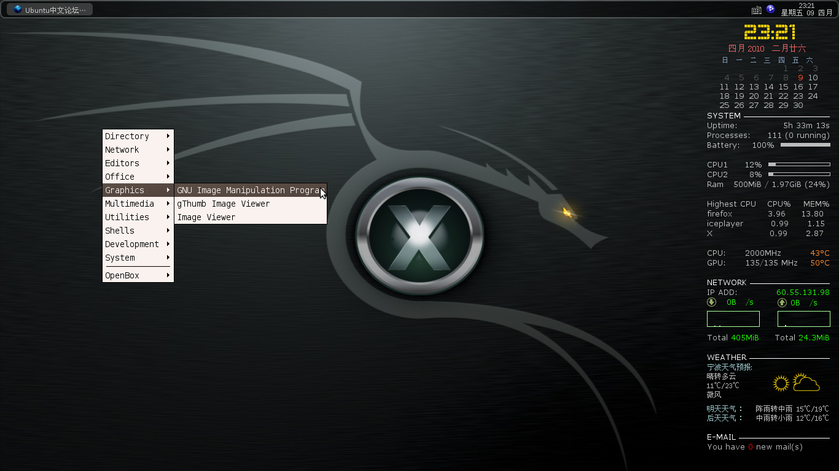Expand the arrow beside System
This screenshot has height=471, width=839.
point(168,258)
